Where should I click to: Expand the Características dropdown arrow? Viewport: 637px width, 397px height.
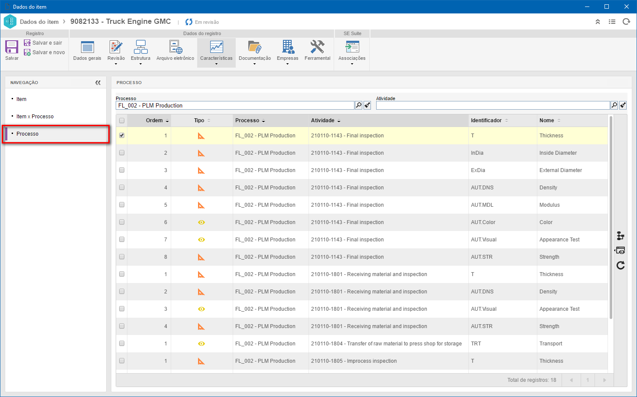click(216, 64)
